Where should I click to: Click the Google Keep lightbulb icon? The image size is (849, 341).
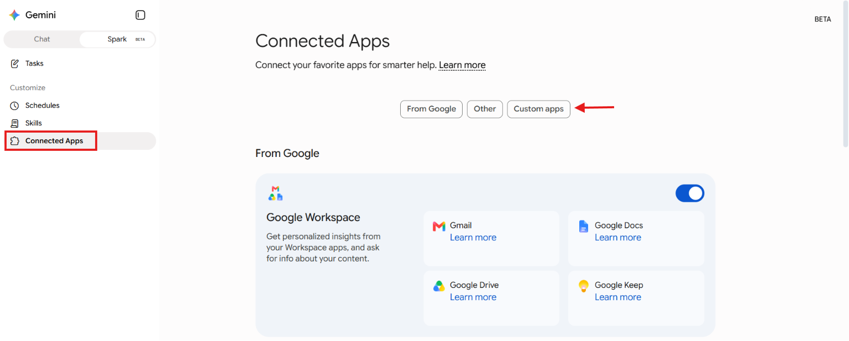point(583,286)
